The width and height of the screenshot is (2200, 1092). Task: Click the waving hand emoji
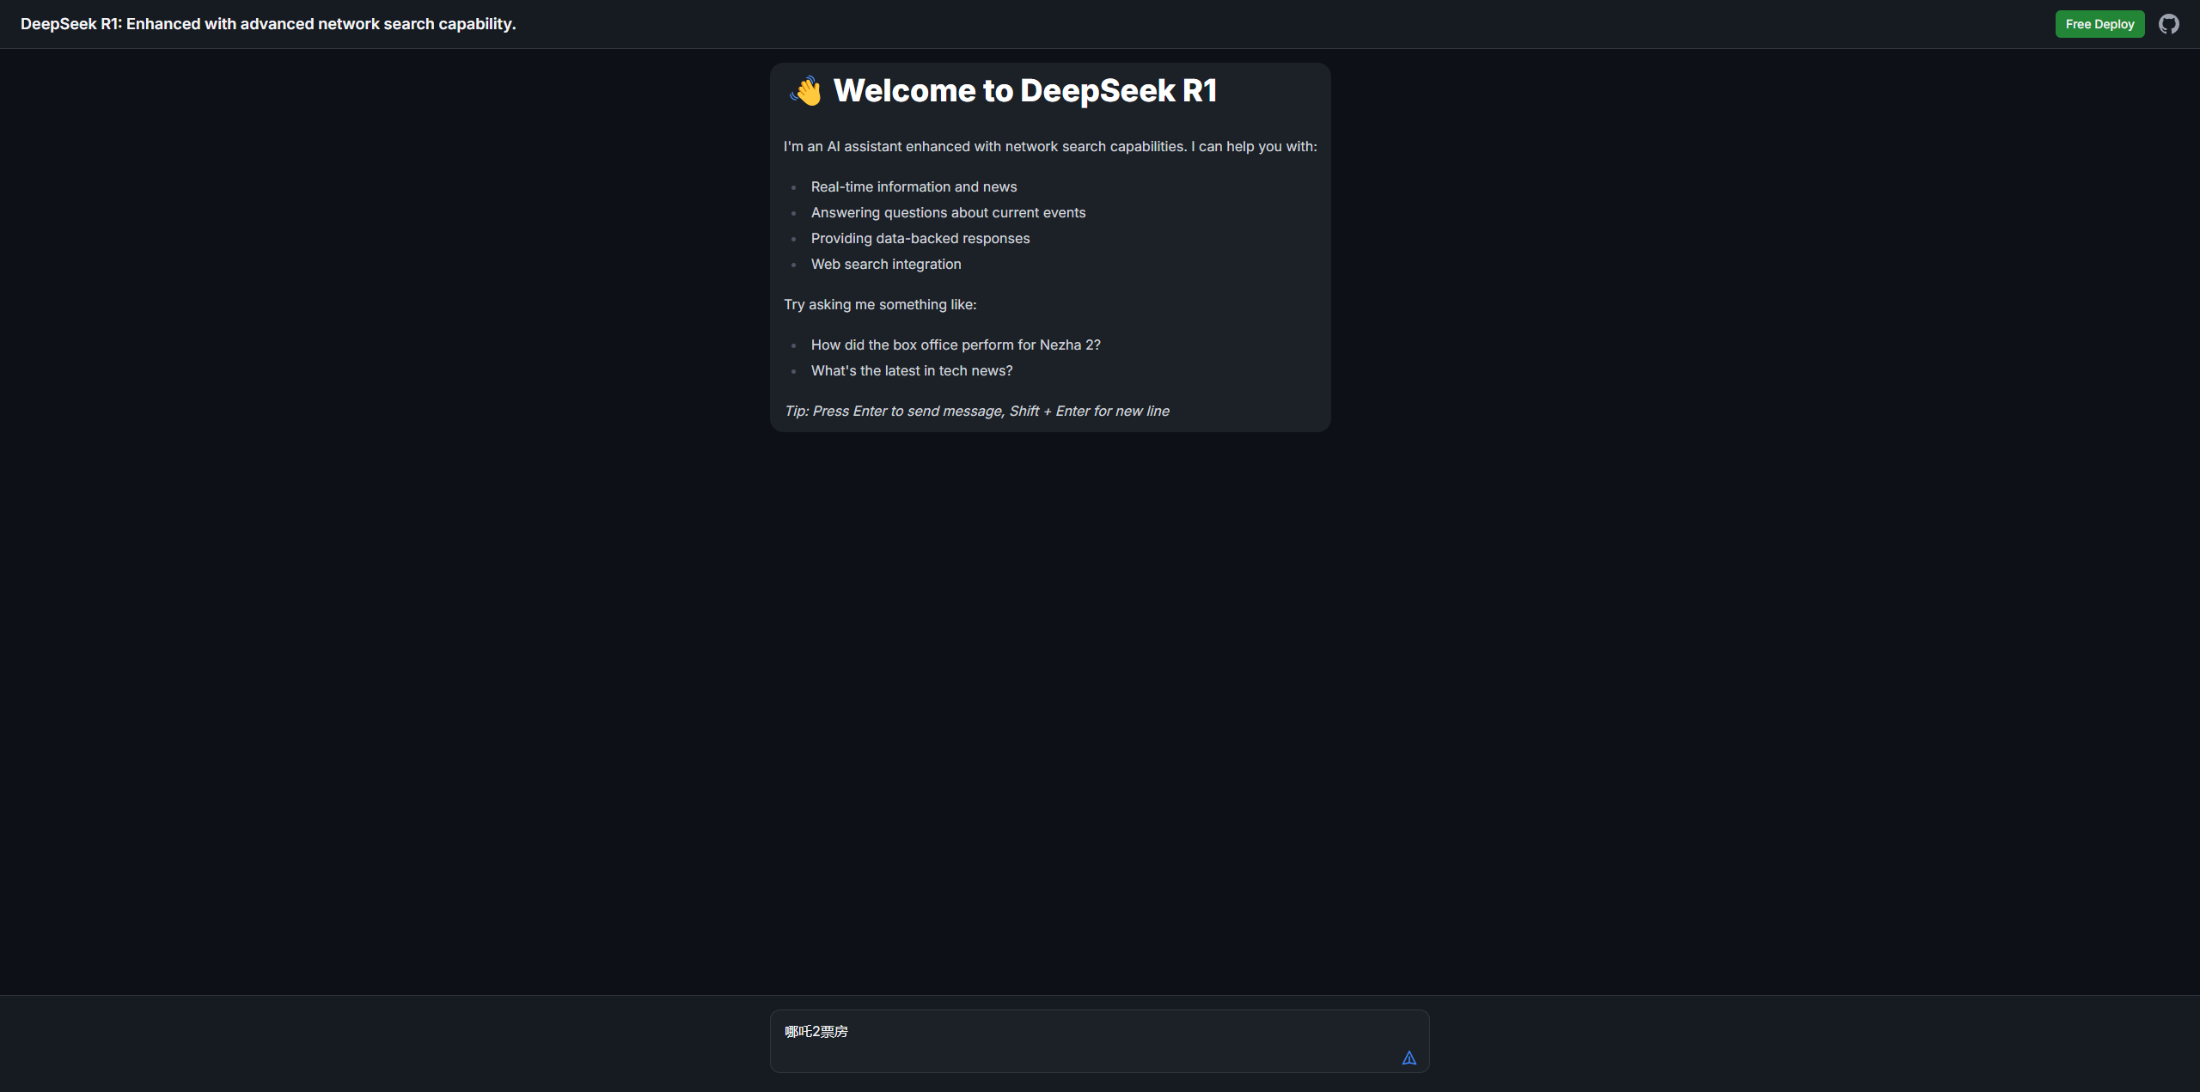(806, 91)
